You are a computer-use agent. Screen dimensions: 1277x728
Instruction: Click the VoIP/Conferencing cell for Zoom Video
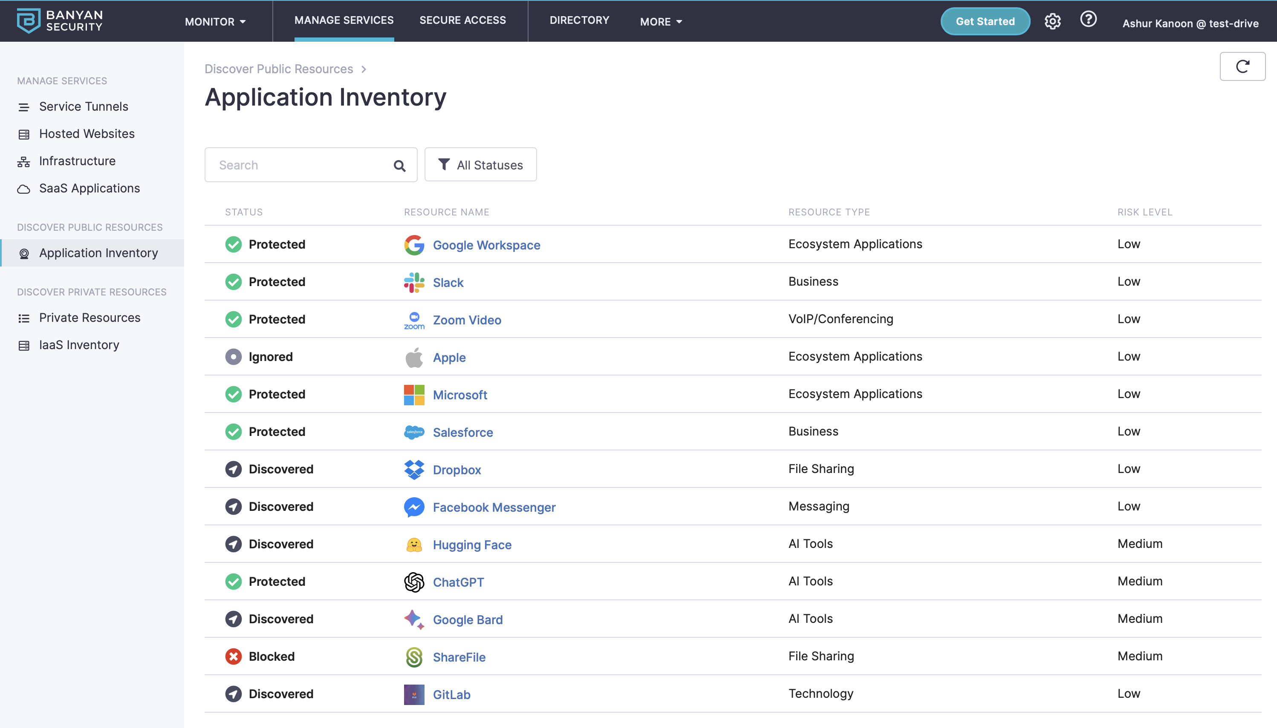(841, 319)
